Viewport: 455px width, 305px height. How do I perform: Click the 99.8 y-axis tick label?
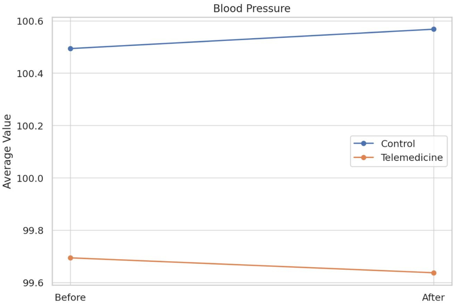(x=33, y=231)
